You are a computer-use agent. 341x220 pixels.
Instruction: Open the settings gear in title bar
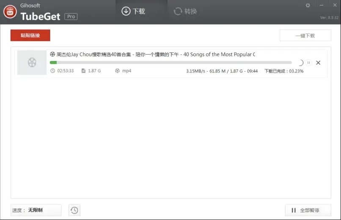pos(308,5)
